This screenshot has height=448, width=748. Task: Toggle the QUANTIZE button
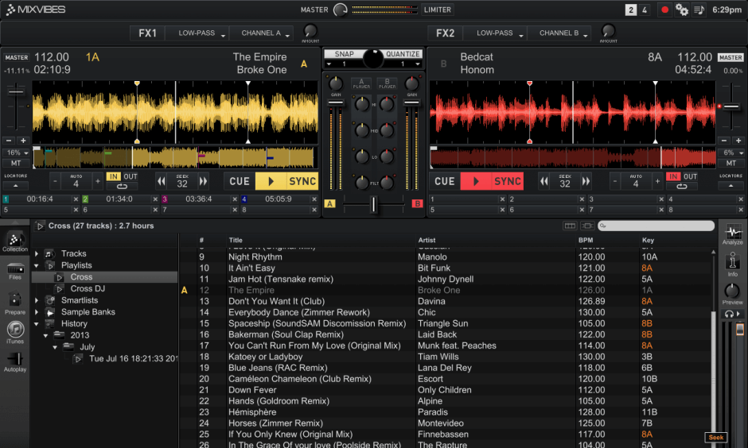point(403,54)
